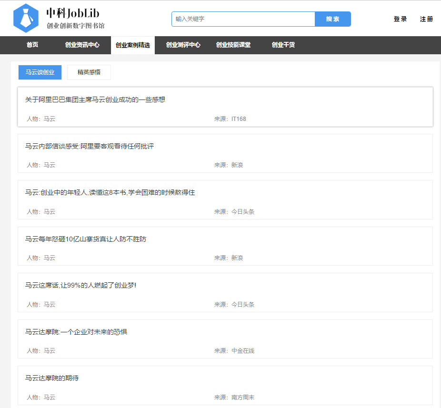
Task: Open article 关于阿里巴巴集团主席马云创业成功的一些感想
Action: tap(95, 100)
